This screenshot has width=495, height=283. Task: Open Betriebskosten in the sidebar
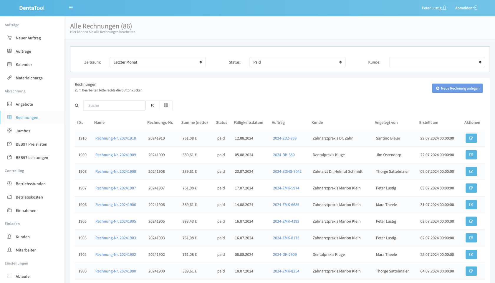(29, 197)
